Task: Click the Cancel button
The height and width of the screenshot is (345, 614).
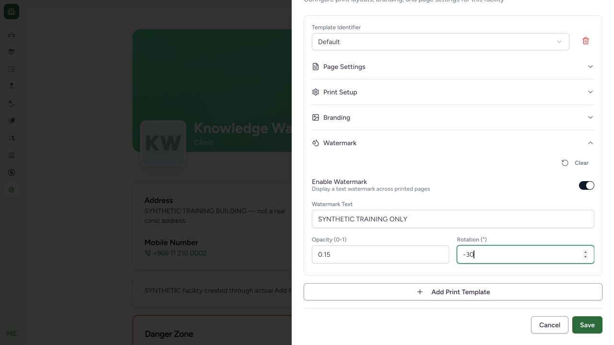Action: [x=550, y=325]
